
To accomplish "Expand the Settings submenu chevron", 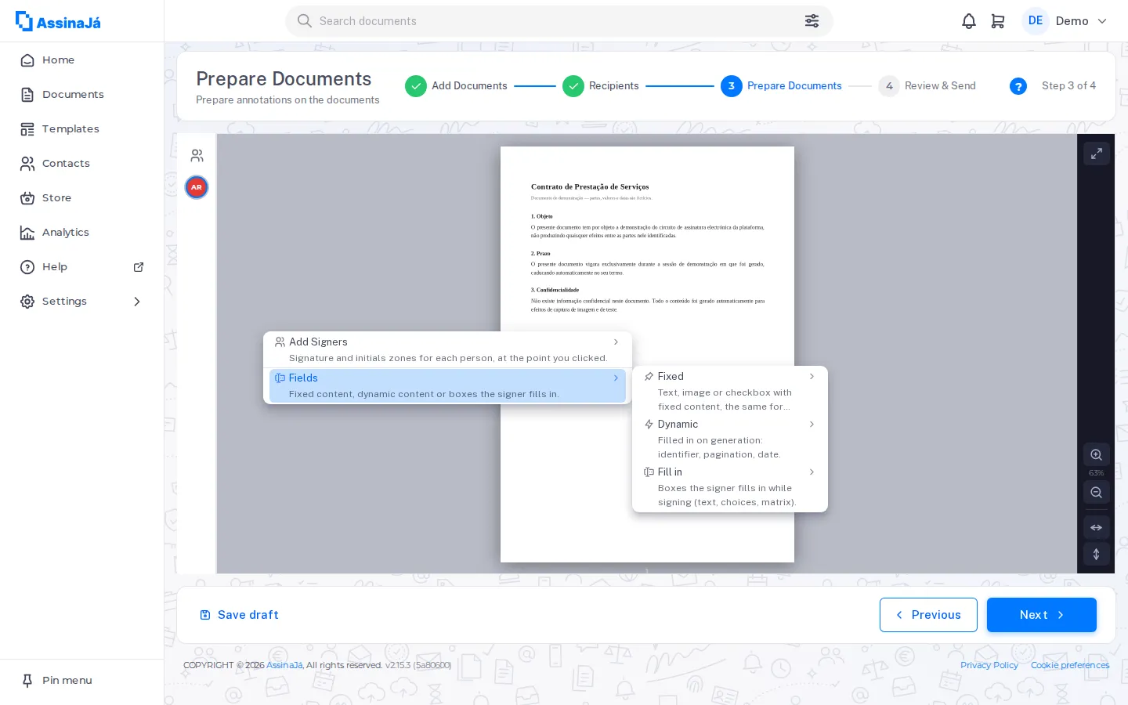I will 137,302.
